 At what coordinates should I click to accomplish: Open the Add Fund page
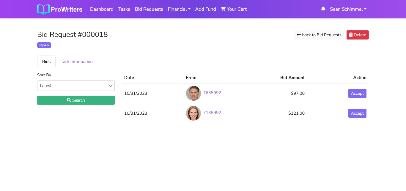[205, 9]
